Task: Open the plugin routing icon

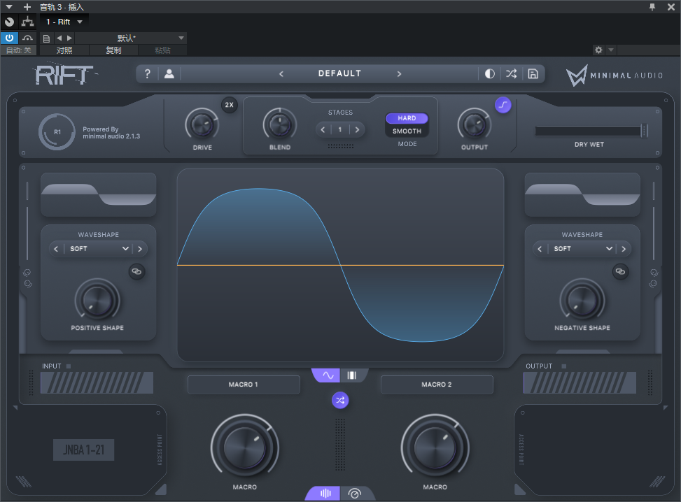Action: (x=28, y=22)
